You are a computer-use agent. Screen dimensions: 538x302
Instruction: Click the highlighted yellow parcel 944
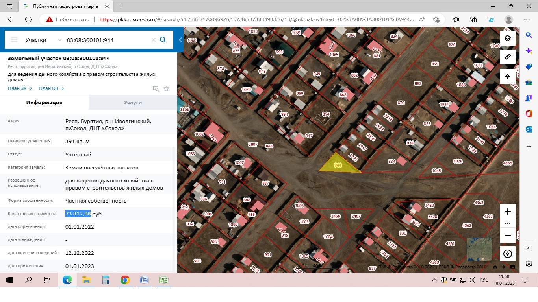click(x=338, y=165)
